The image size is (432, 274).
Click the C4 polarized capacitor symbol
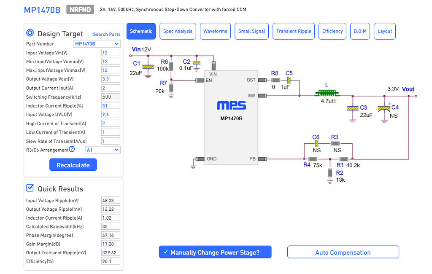click(384, 108)
